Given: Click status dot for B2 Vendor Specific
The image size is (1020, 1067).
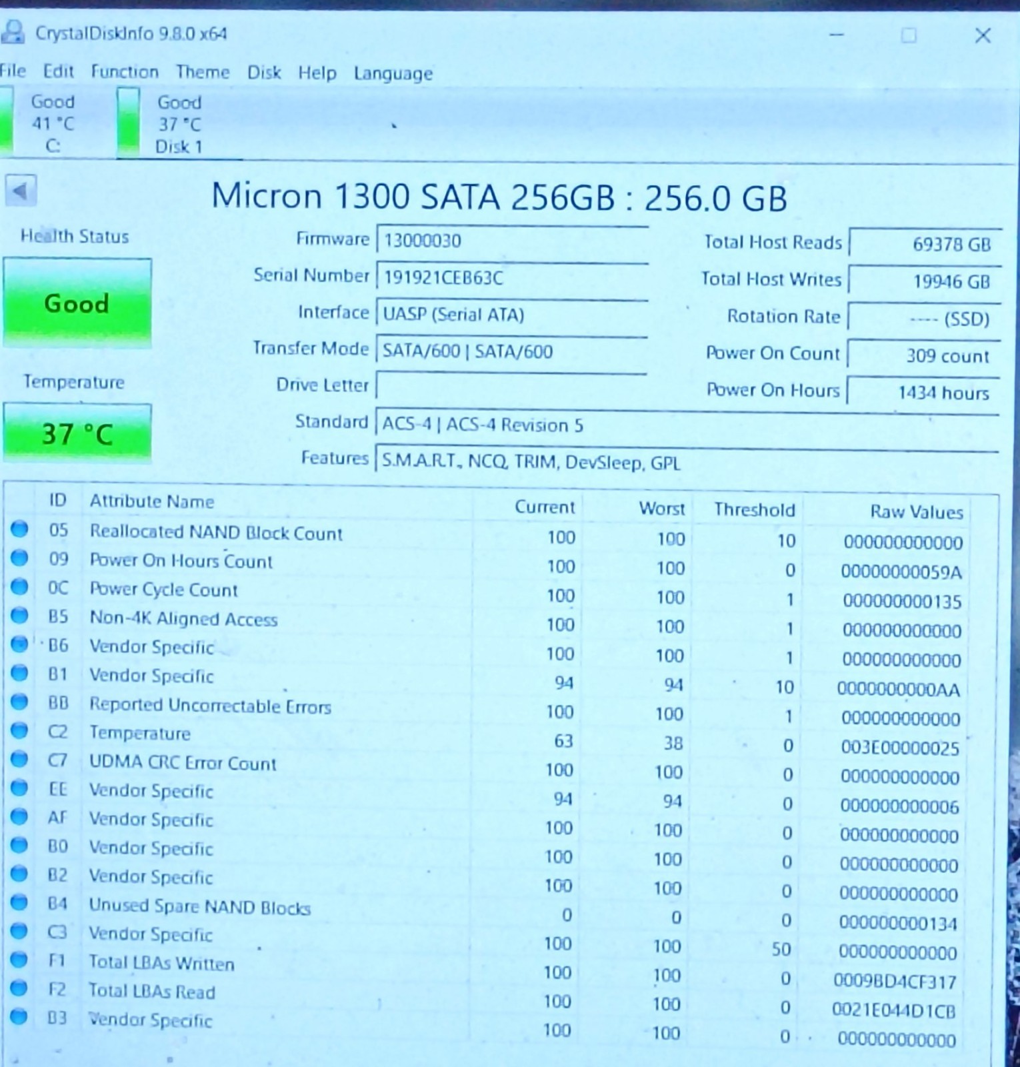Looking at the screenshot, I should tap(19, 874).
